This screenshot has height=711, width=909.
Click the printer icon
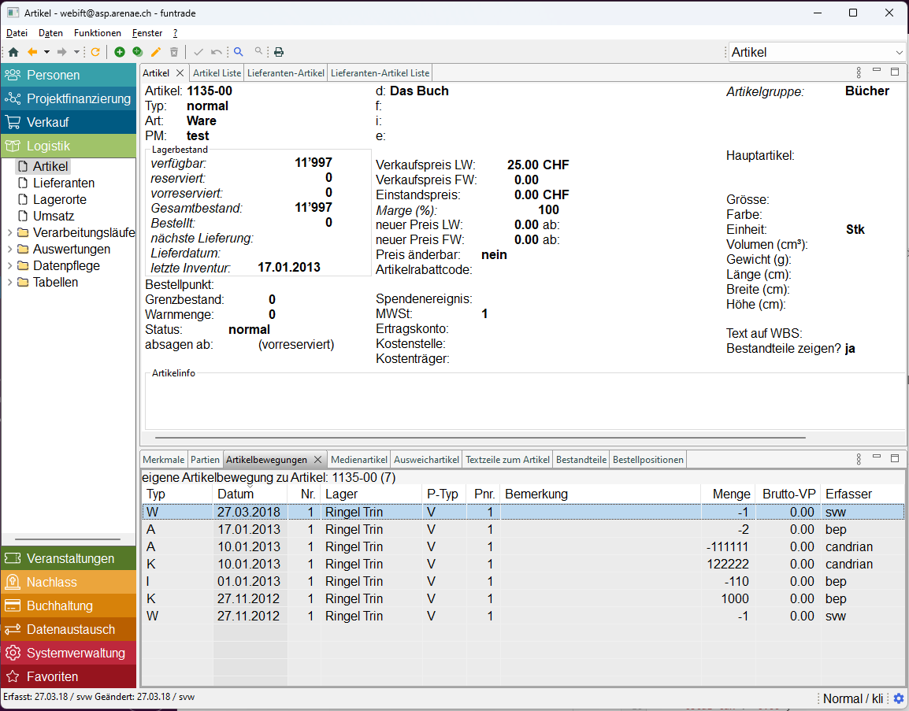278,52
